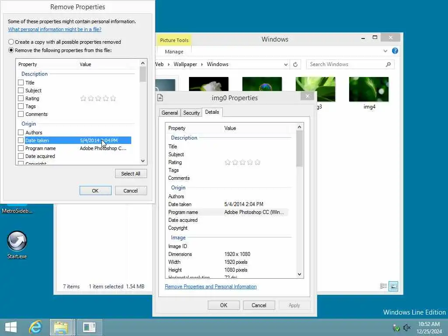Refresh the Windows folder address bar
The width and height of the screenshot is (448, 336).
coord(295,65)
